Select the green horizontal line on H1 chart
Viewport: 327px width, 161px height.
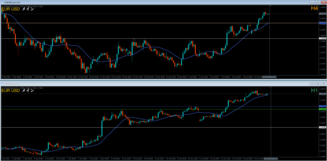[128, 109]
